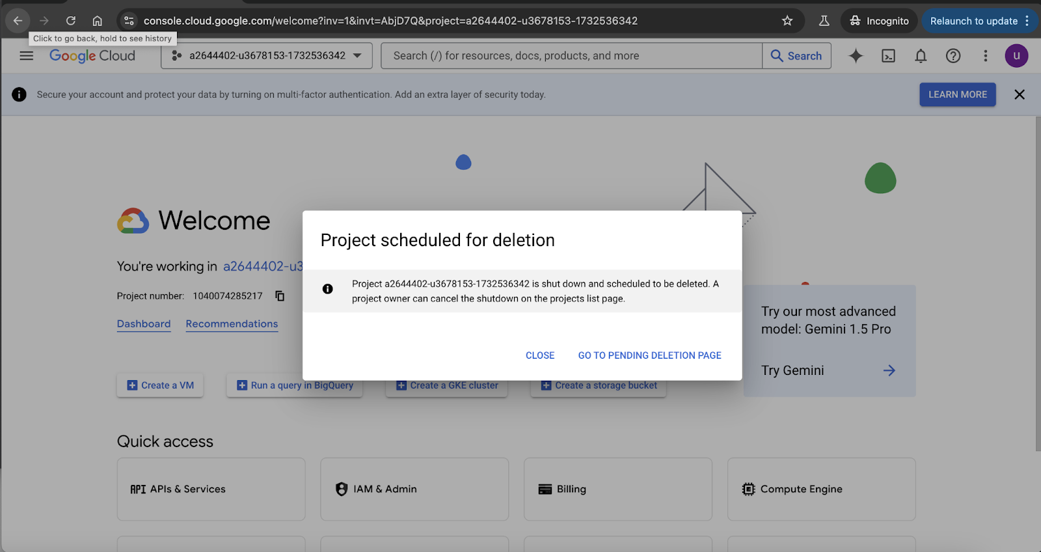Switch to the Dashboard tab
Image resolution: width=1041 pixels, height=552 pixels.
tap(144, 324)
